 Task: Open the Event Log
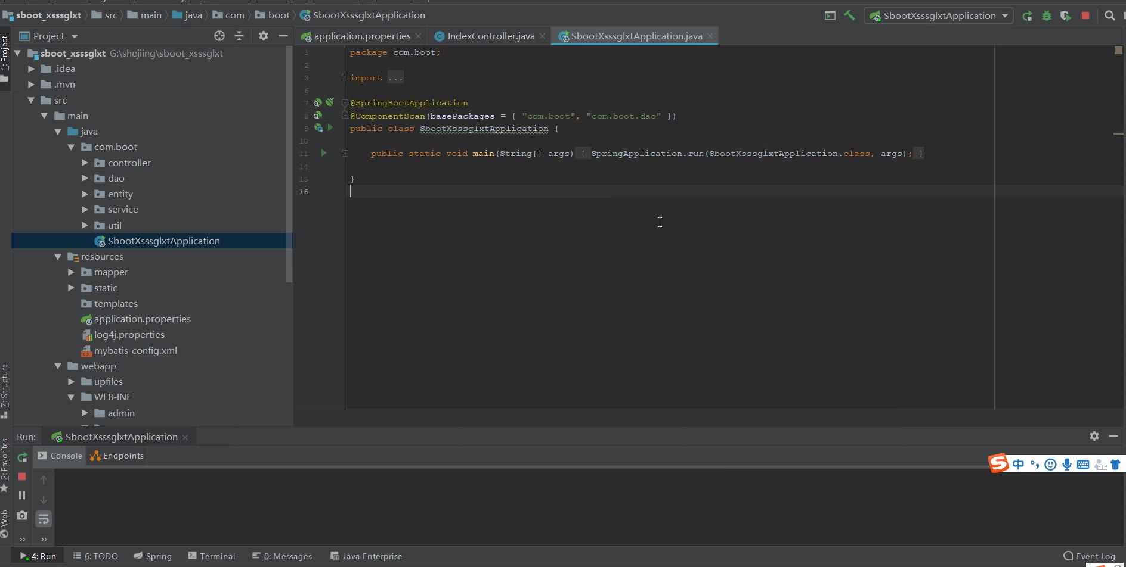tap(1089, 556)
